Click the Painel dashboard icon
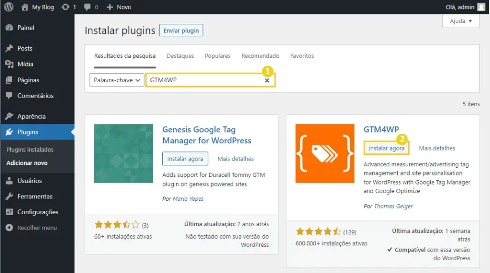 (x=10, y=27)
